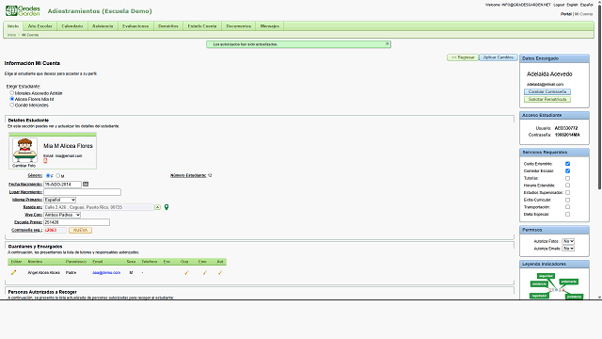
Task: Choose gender F radio button
Action: (48, 176)
